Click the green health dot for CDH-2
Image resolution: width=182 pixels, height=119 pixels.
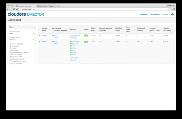[40, 42]
